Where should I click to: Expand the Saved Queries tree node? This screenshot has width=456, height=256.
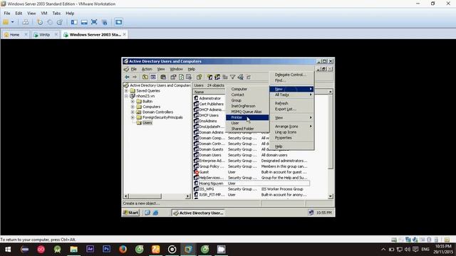[x=126, y=90]
